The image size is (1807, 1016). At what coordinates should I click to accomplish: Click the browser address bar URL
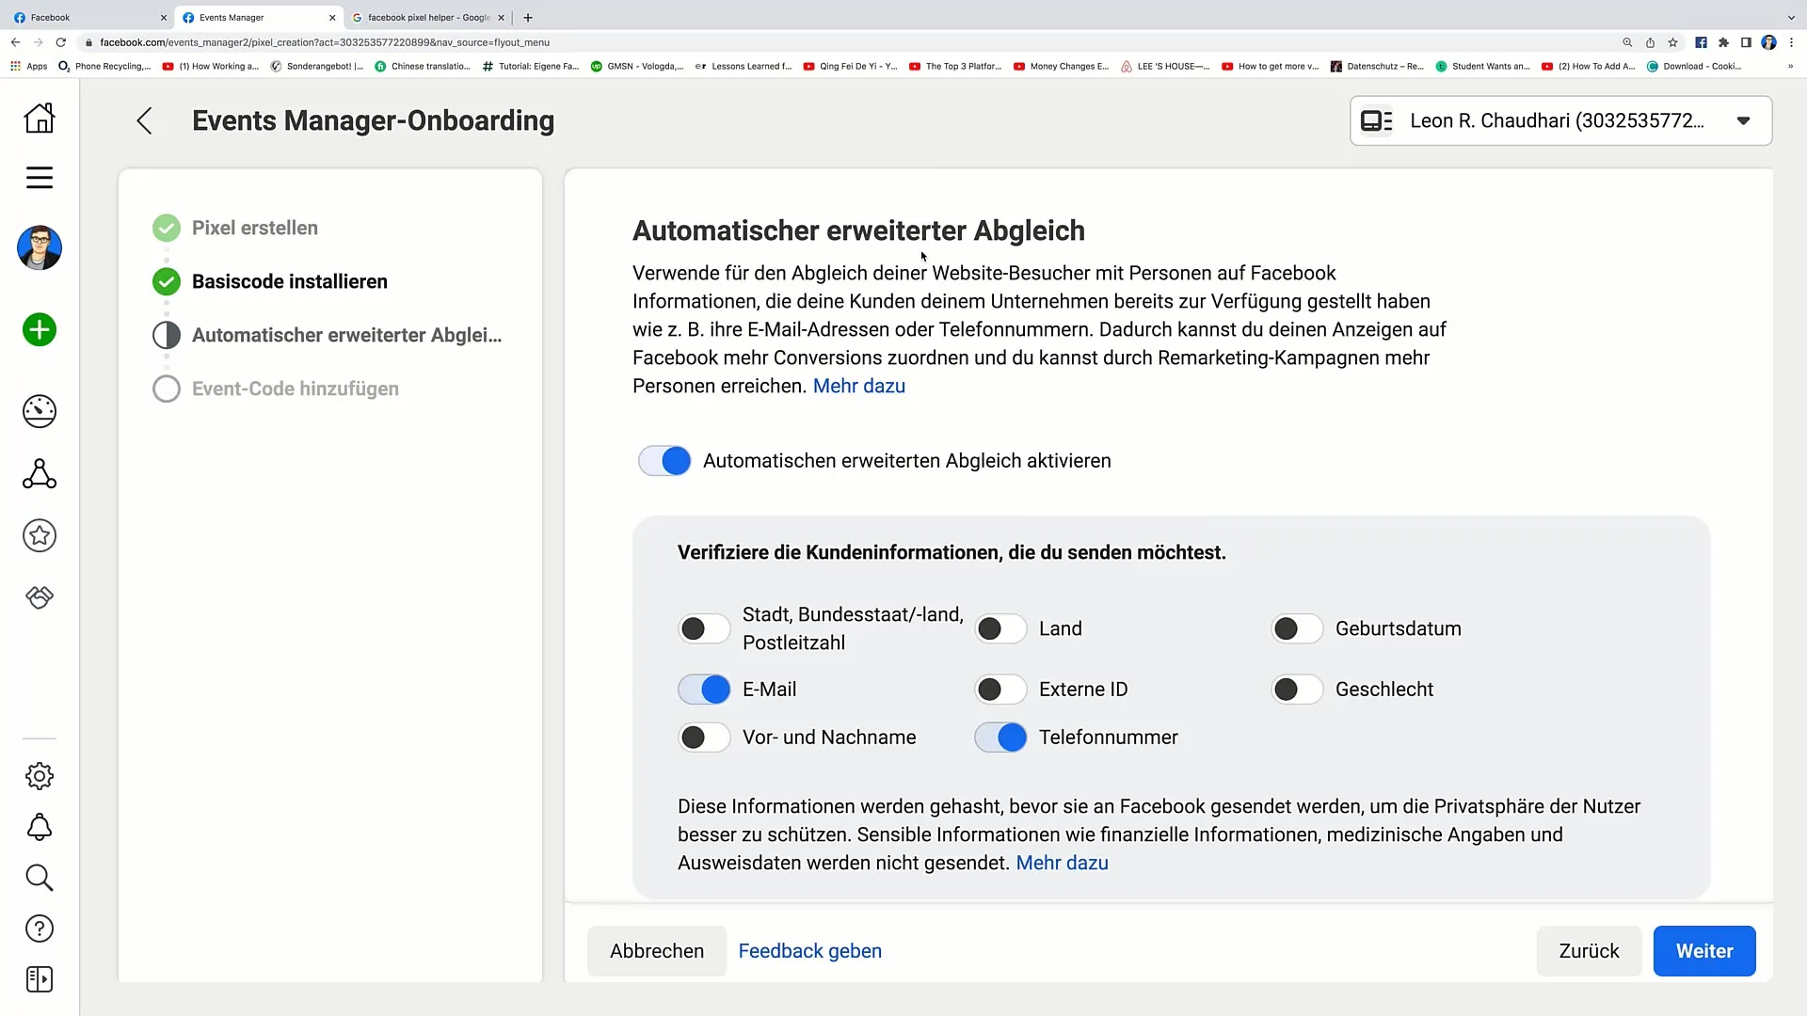tap(325, 42)
